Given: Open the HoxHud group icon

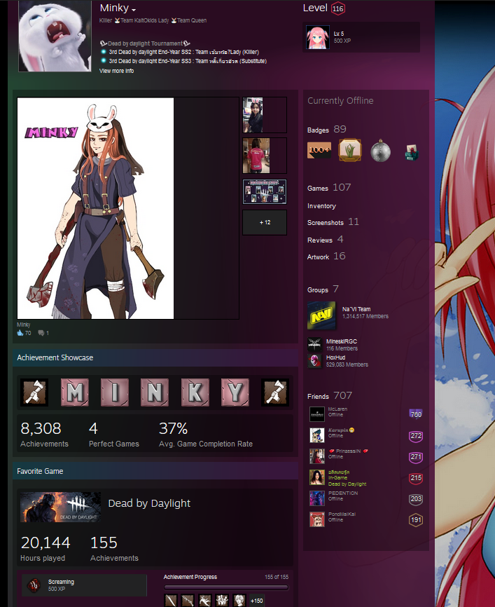Looking at the screenshot, I should 314,361.
